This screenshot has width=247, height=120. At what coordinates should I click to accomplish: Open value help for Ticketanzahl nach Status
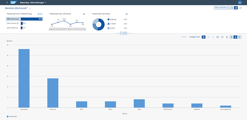[127, 14]
